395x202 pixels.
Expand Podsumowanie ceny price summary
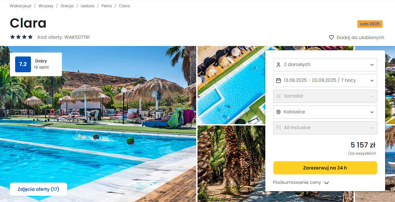(x=301, y=183)
